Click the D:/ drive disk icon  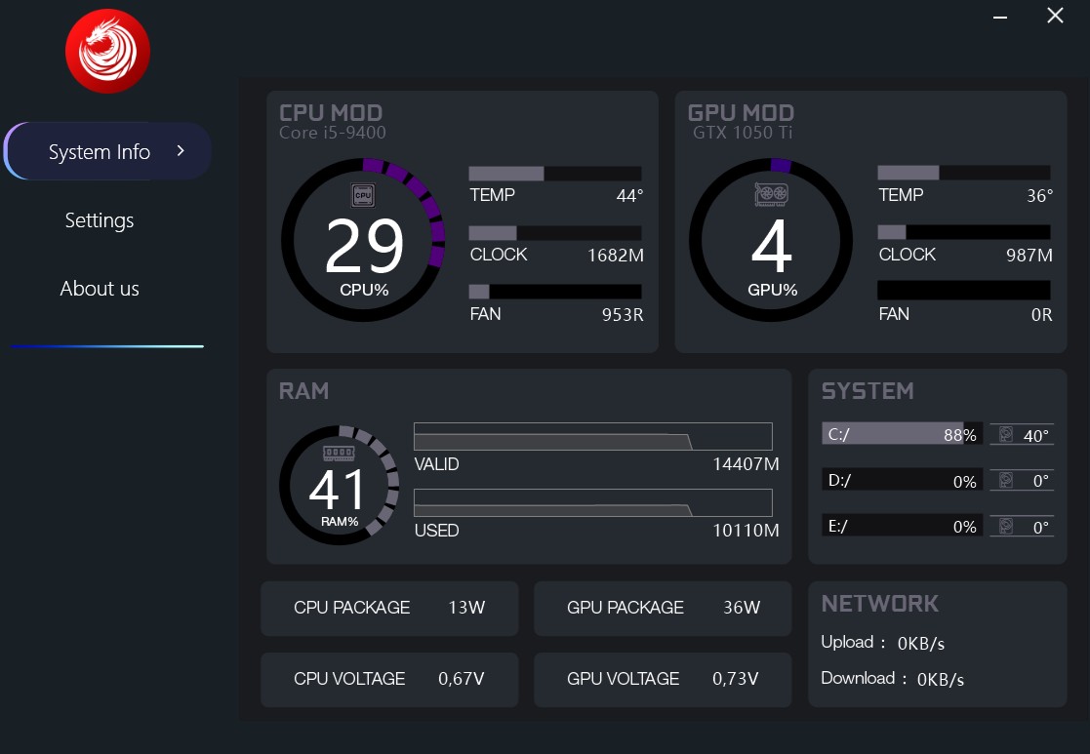pyautogui.click(x=1006, y=480)
